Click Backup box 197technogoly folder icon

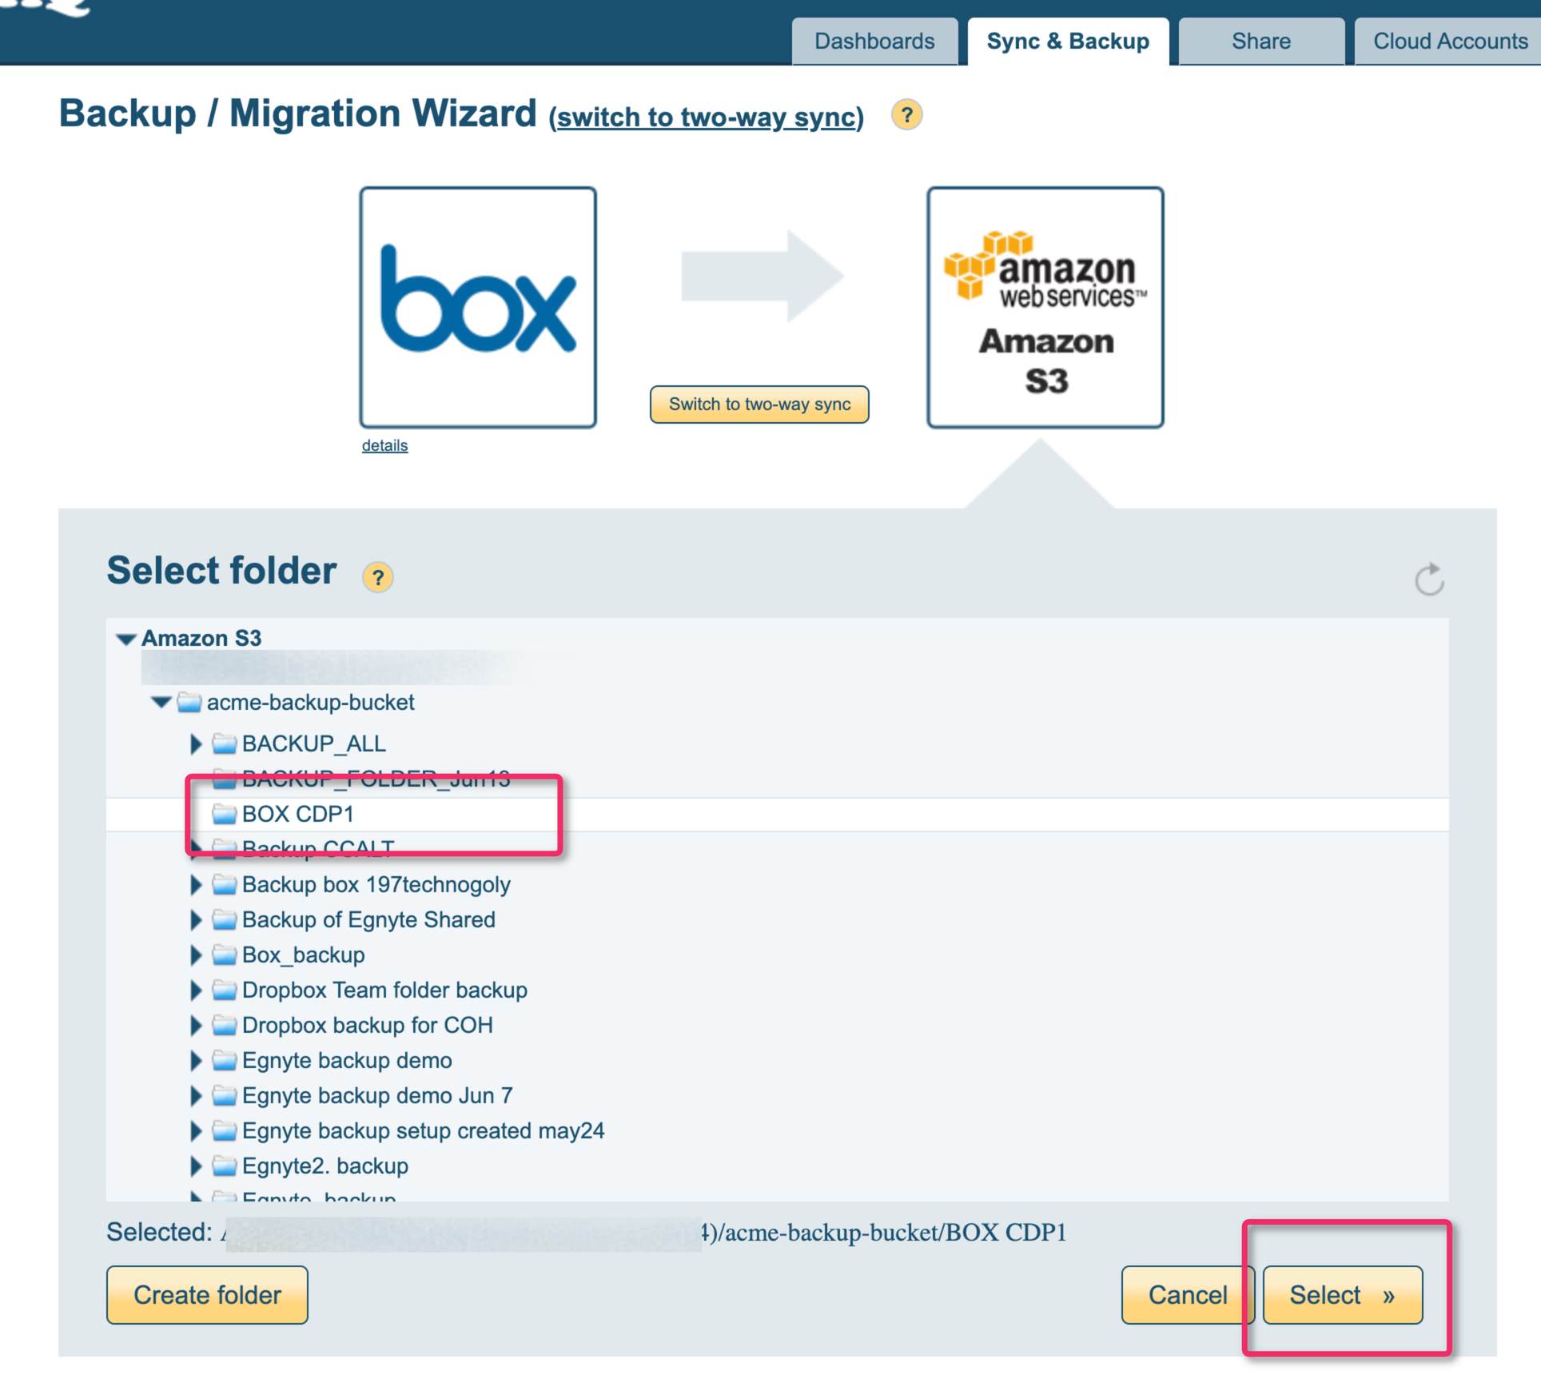[225, 885]
